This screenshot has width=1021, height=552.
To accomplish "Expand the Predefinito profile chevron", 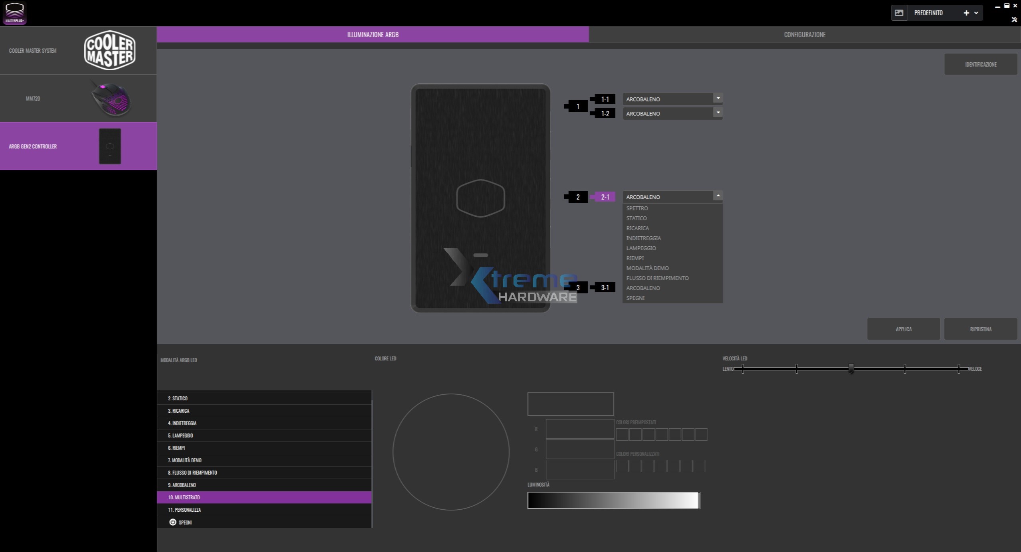I will coord(976,13).
